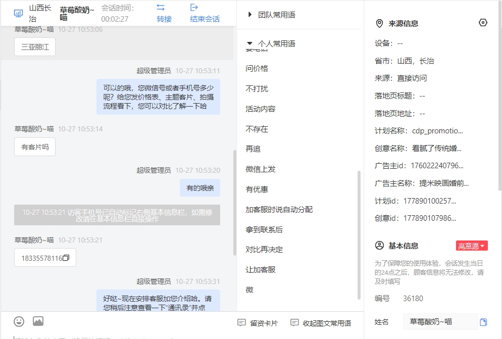The height and width of the screenshot is (339, 502).
Task: Collapse the 个人常用语 section
Action: coord(249,43)
